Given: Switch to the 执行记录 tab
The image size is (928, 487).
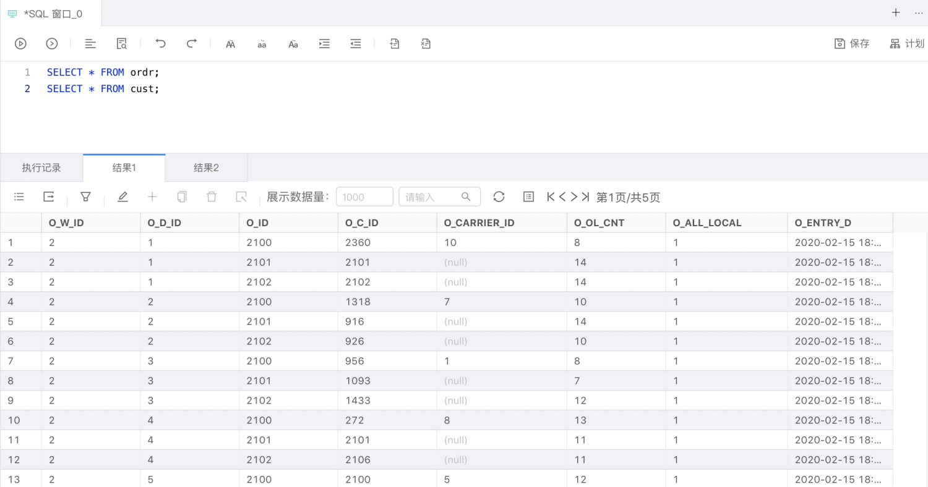Looking at the screenshot, I should click(41, 167).
